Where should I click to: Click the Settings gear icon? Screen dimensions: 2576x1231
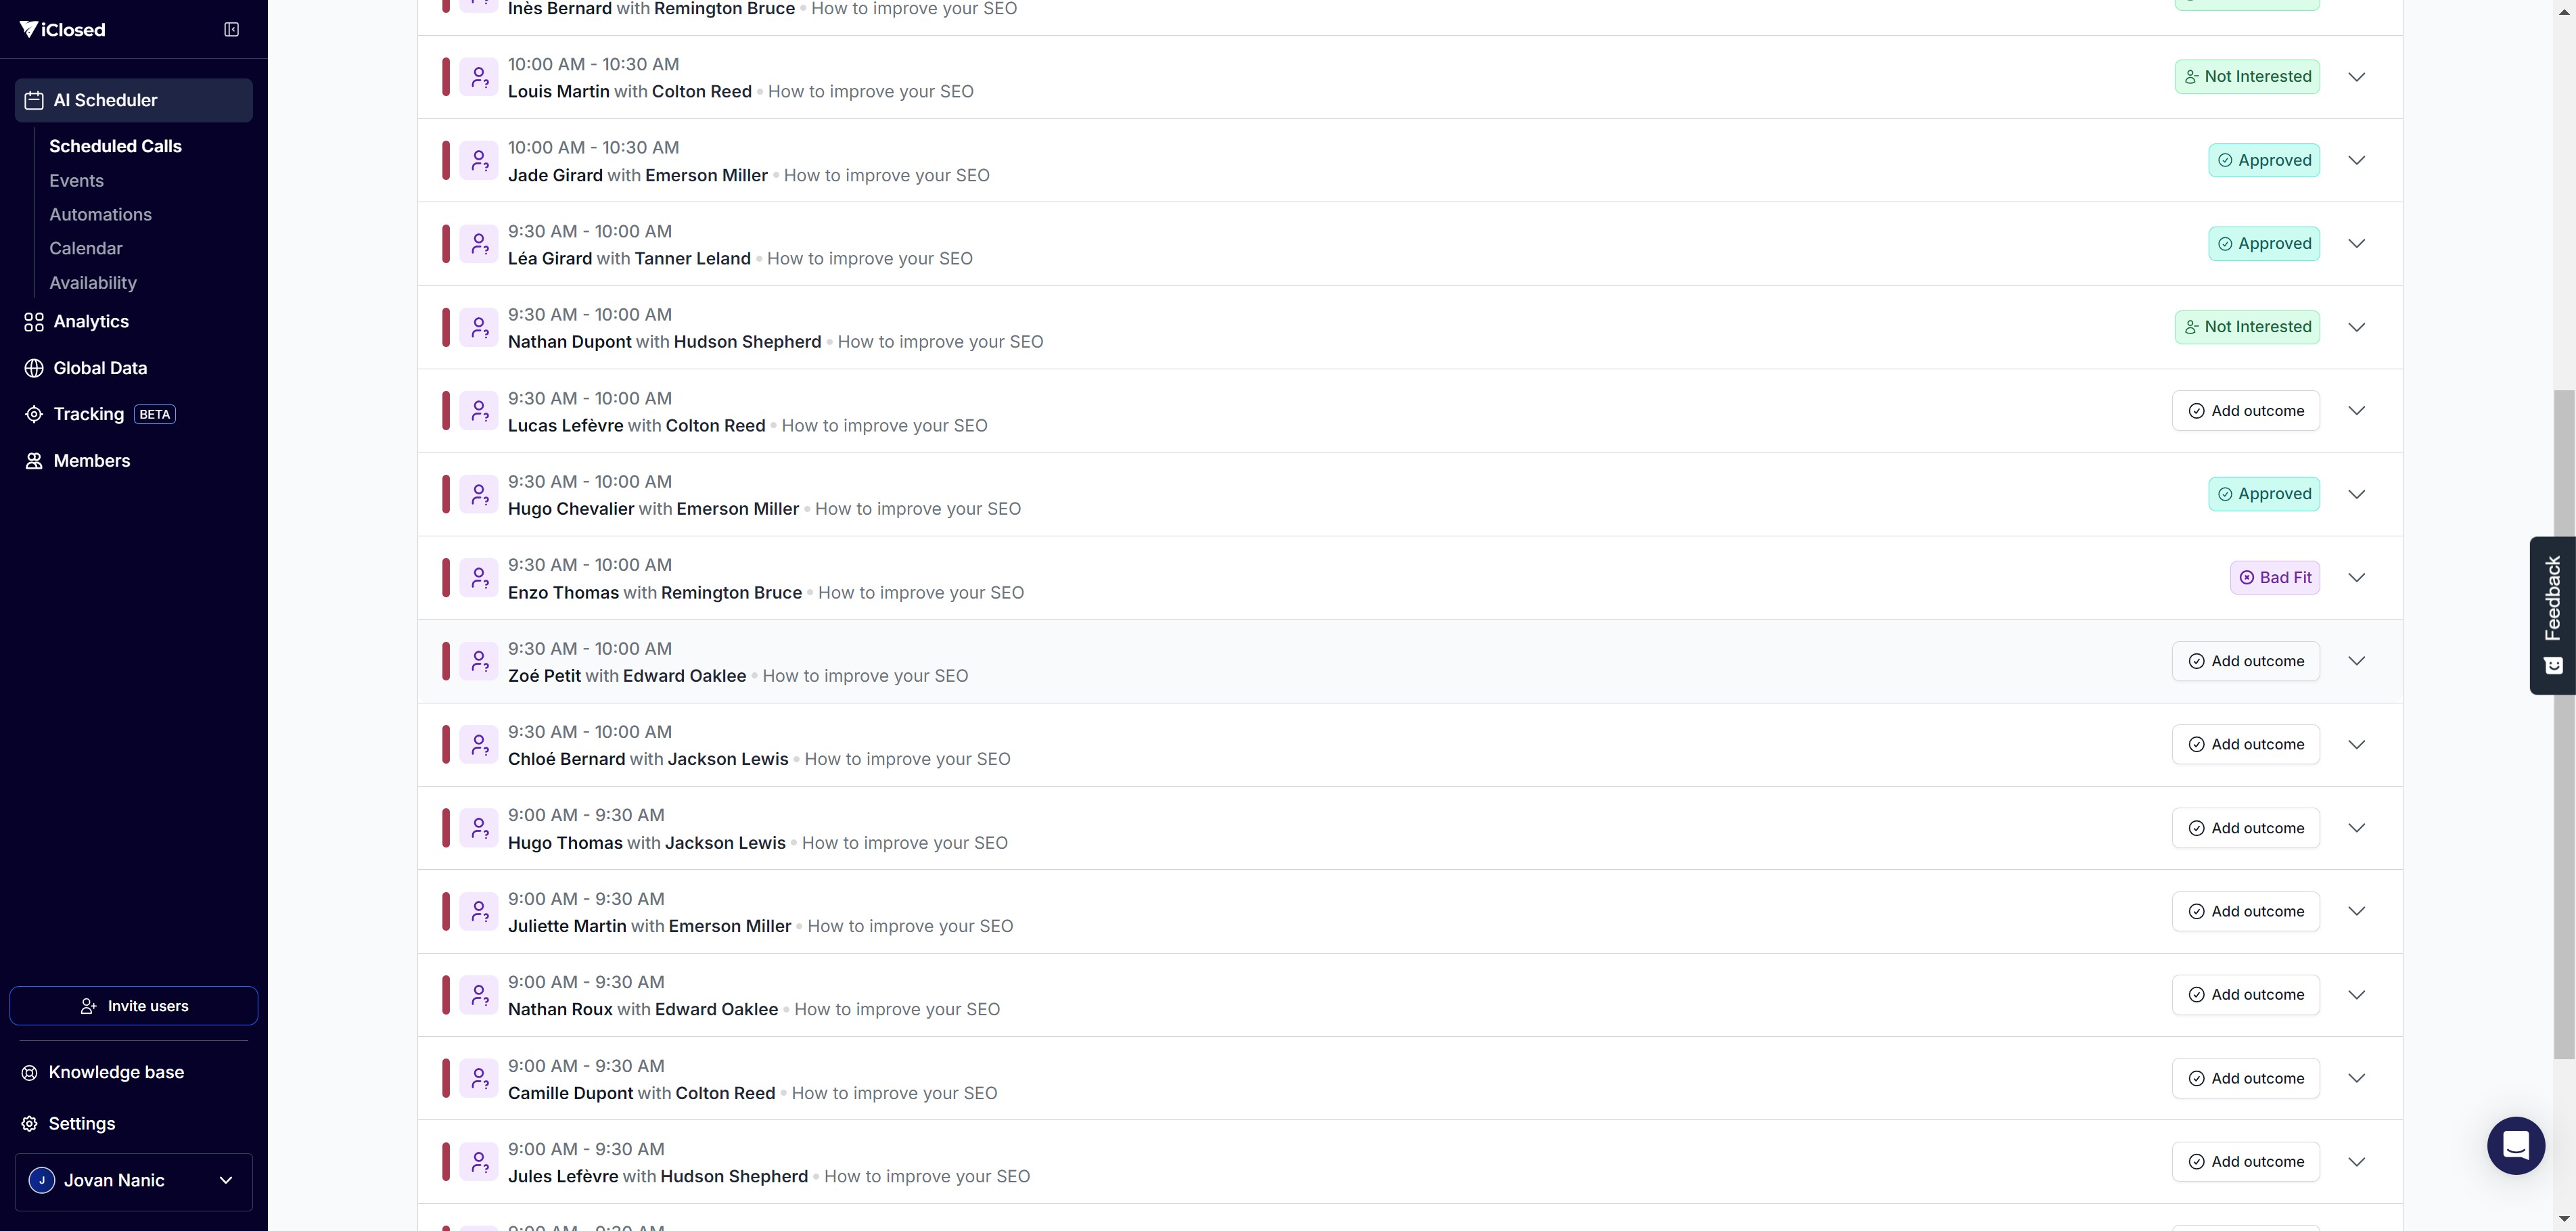30,1124
